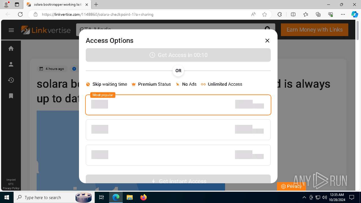
Task: Click the Access Options heading
Action: pyautogui.click(x=109, y=41)
